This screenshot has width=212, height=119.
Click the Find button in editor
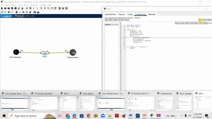[200, 23]
